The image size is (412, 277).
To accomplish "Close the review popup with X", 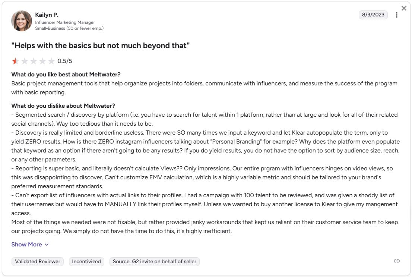I will pyautogui.click(x=404, y=9).
